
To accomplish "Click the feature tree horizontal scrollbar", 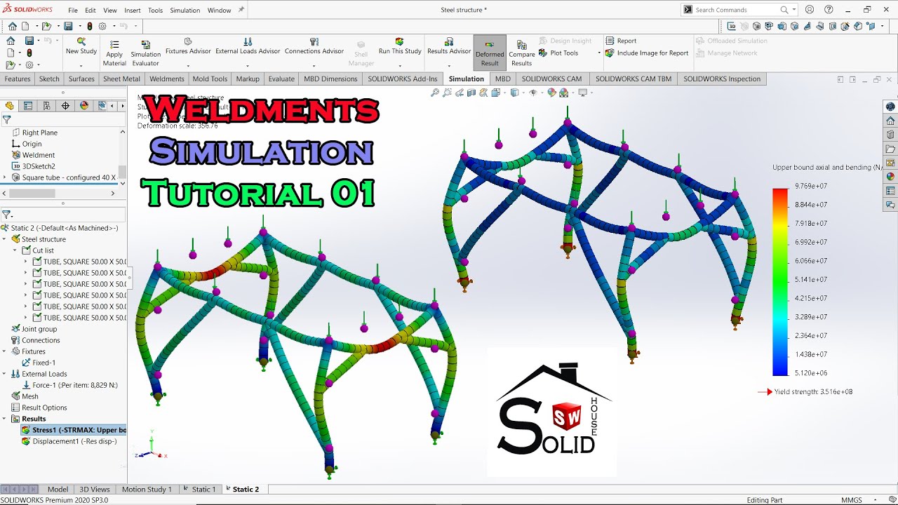I will 33,194.
